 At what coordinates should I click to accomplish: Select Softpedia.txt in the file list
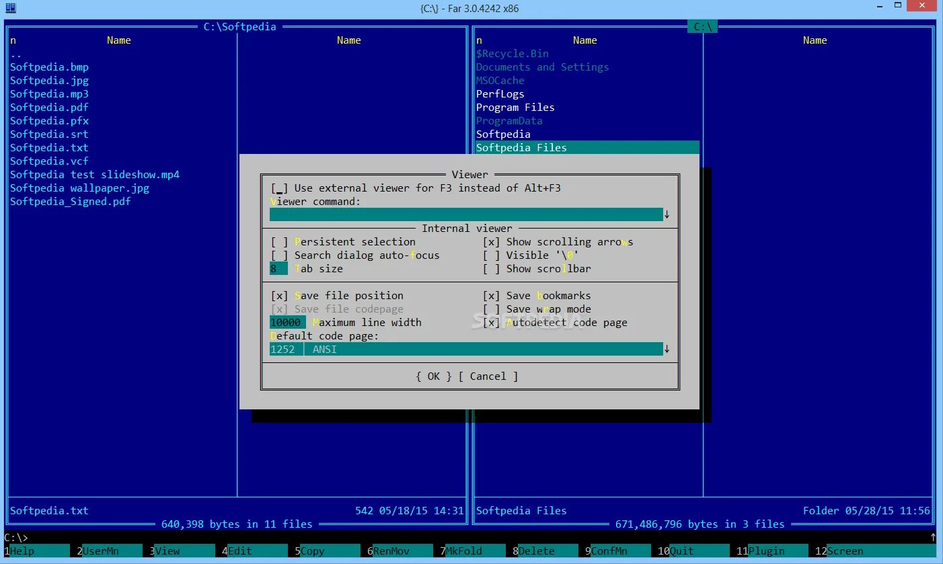[49, 148]
